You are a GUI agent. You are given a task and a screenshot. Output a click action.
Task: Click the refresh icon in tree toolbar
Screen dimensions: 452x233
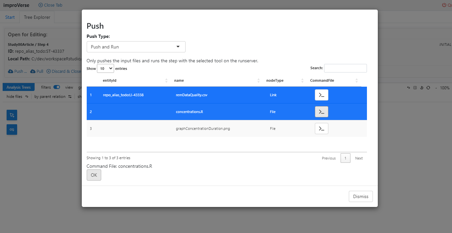(428, 88)
